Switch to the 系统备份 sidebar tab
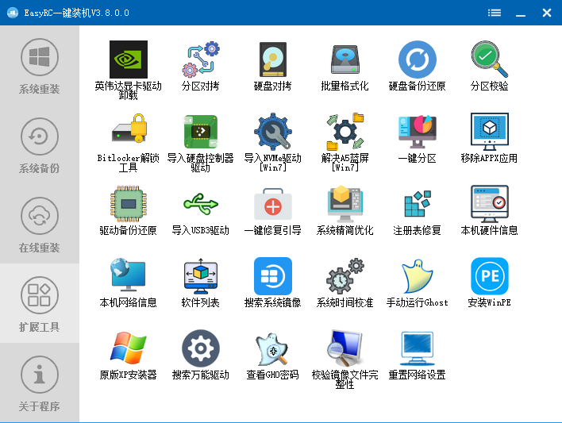Viewport: 562px width, 423px height. coord(40,144)
